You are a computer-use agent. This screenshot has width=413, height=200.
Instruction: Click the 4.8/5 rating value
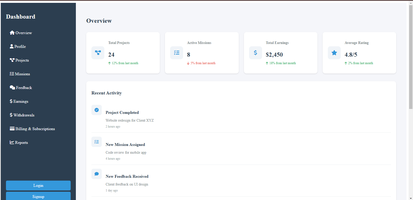pos(351,55)
